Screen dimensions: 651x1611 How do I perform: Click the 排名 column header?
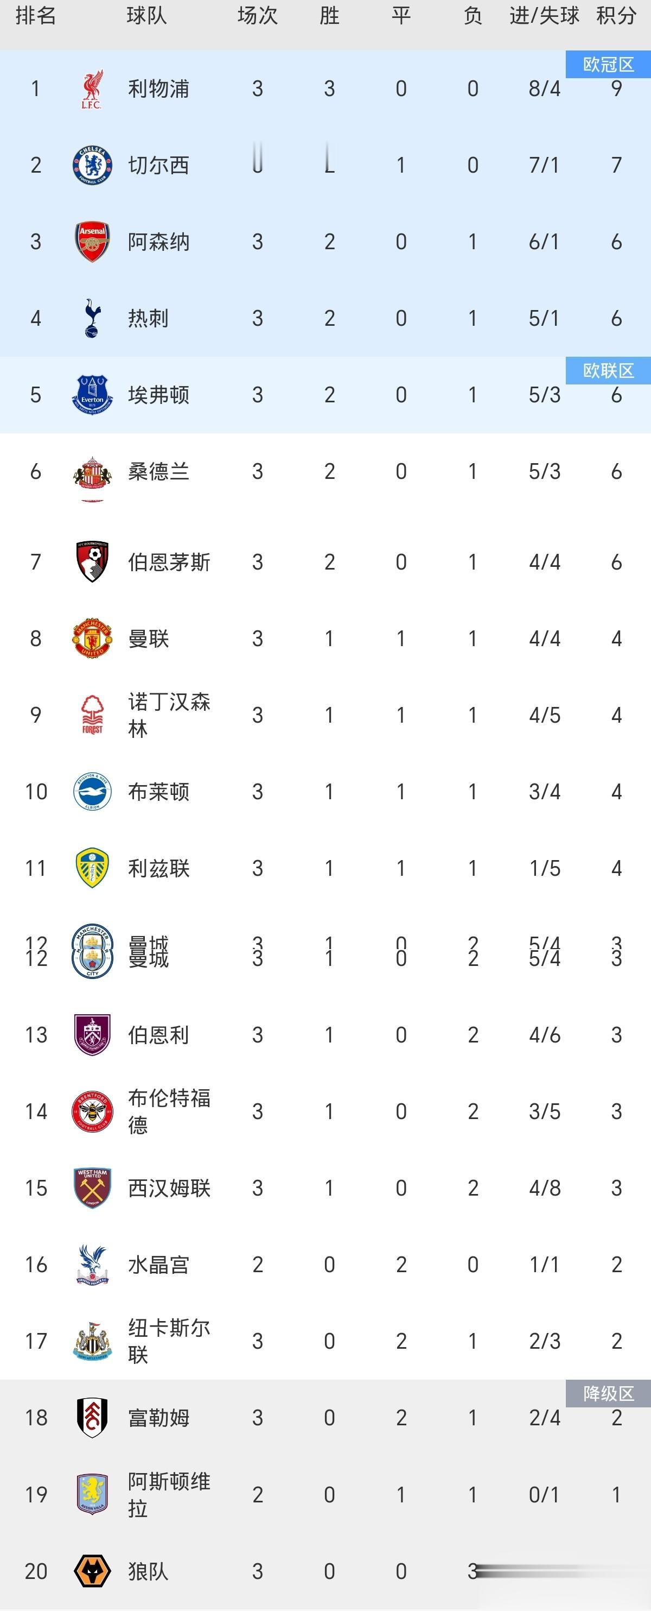tap(36, 16)
